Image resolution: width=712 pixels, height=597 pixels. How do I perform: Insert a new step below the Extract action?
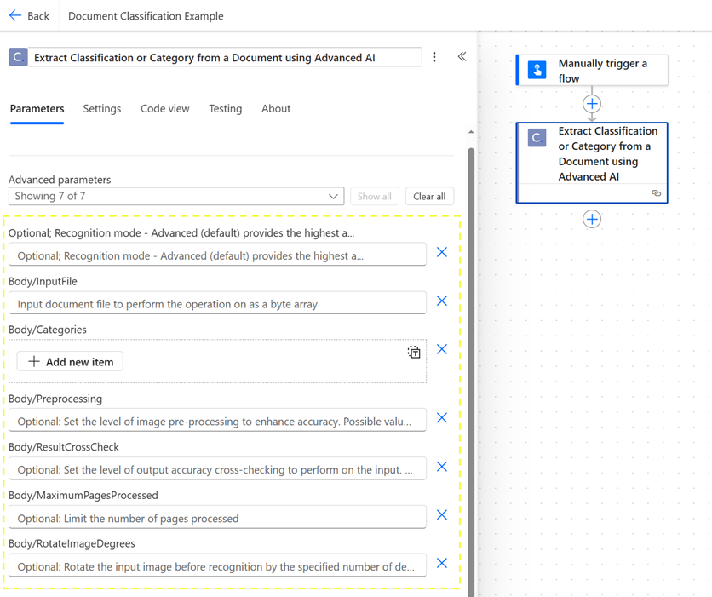(x=591, y=219)
